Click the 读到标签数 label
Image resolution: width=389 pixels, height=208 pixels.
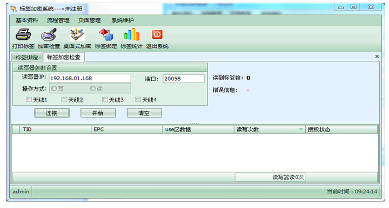[x=228, y=78]
